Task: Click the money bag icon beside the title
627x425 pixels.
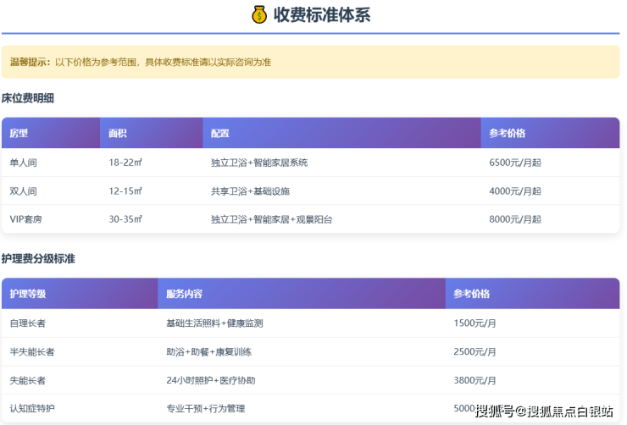Action: coord(259,14)
